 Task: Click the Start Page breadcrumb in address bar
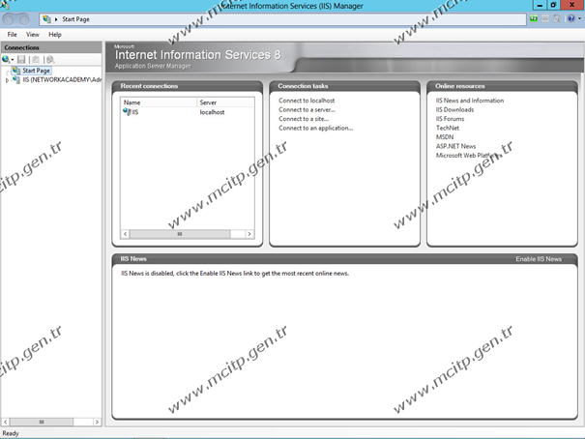tap(75, 19)
